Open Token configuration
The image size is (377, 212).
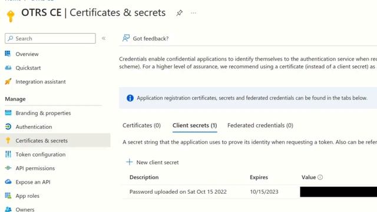pyautogui.click(x=41, y=154)
